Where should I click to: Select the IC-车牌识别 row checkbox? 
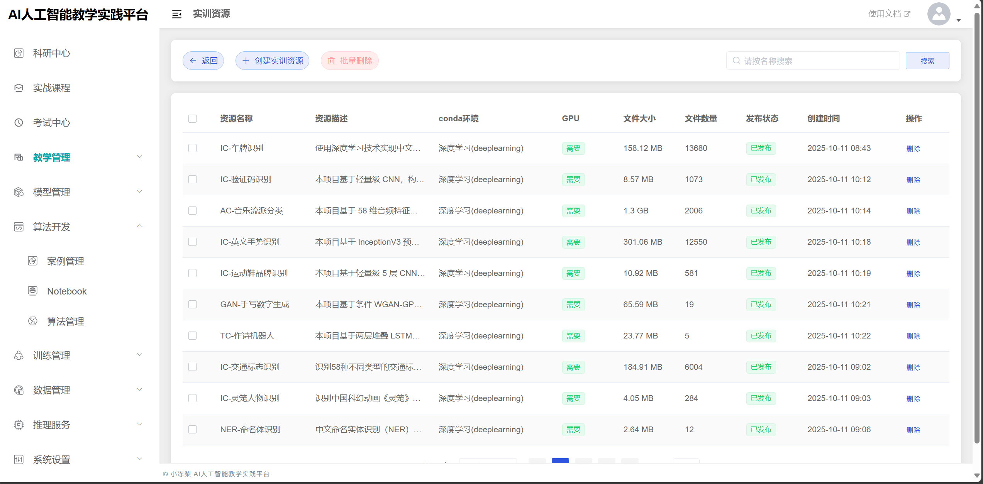(x=192, y=148)
